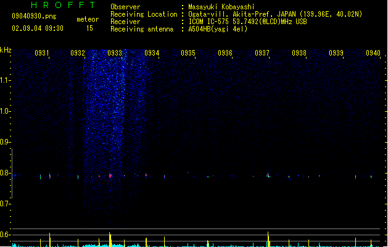
Task: Click the 1.0 frequency axis label
Action: click(x=5, y=111)
